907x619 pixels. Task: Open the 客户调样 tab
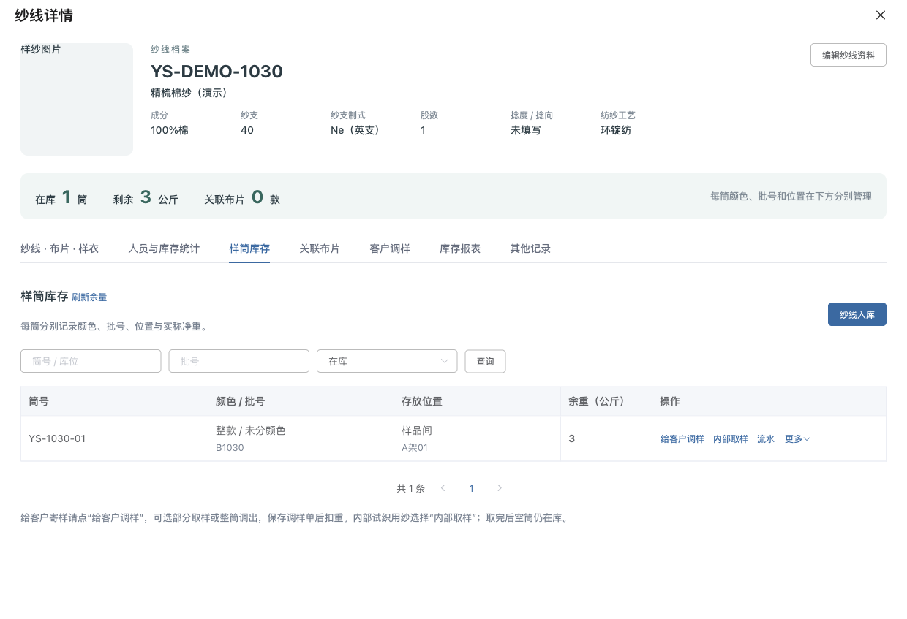390,248
